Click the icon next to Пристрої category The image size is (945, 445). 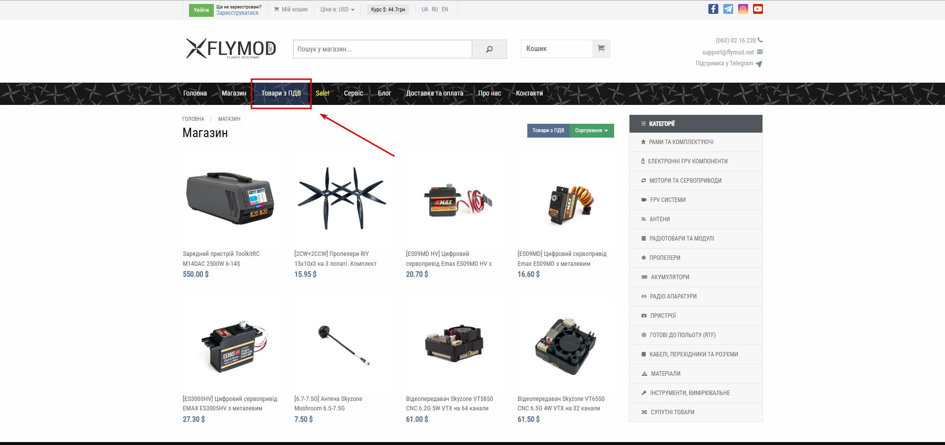(x=644, y=316)
